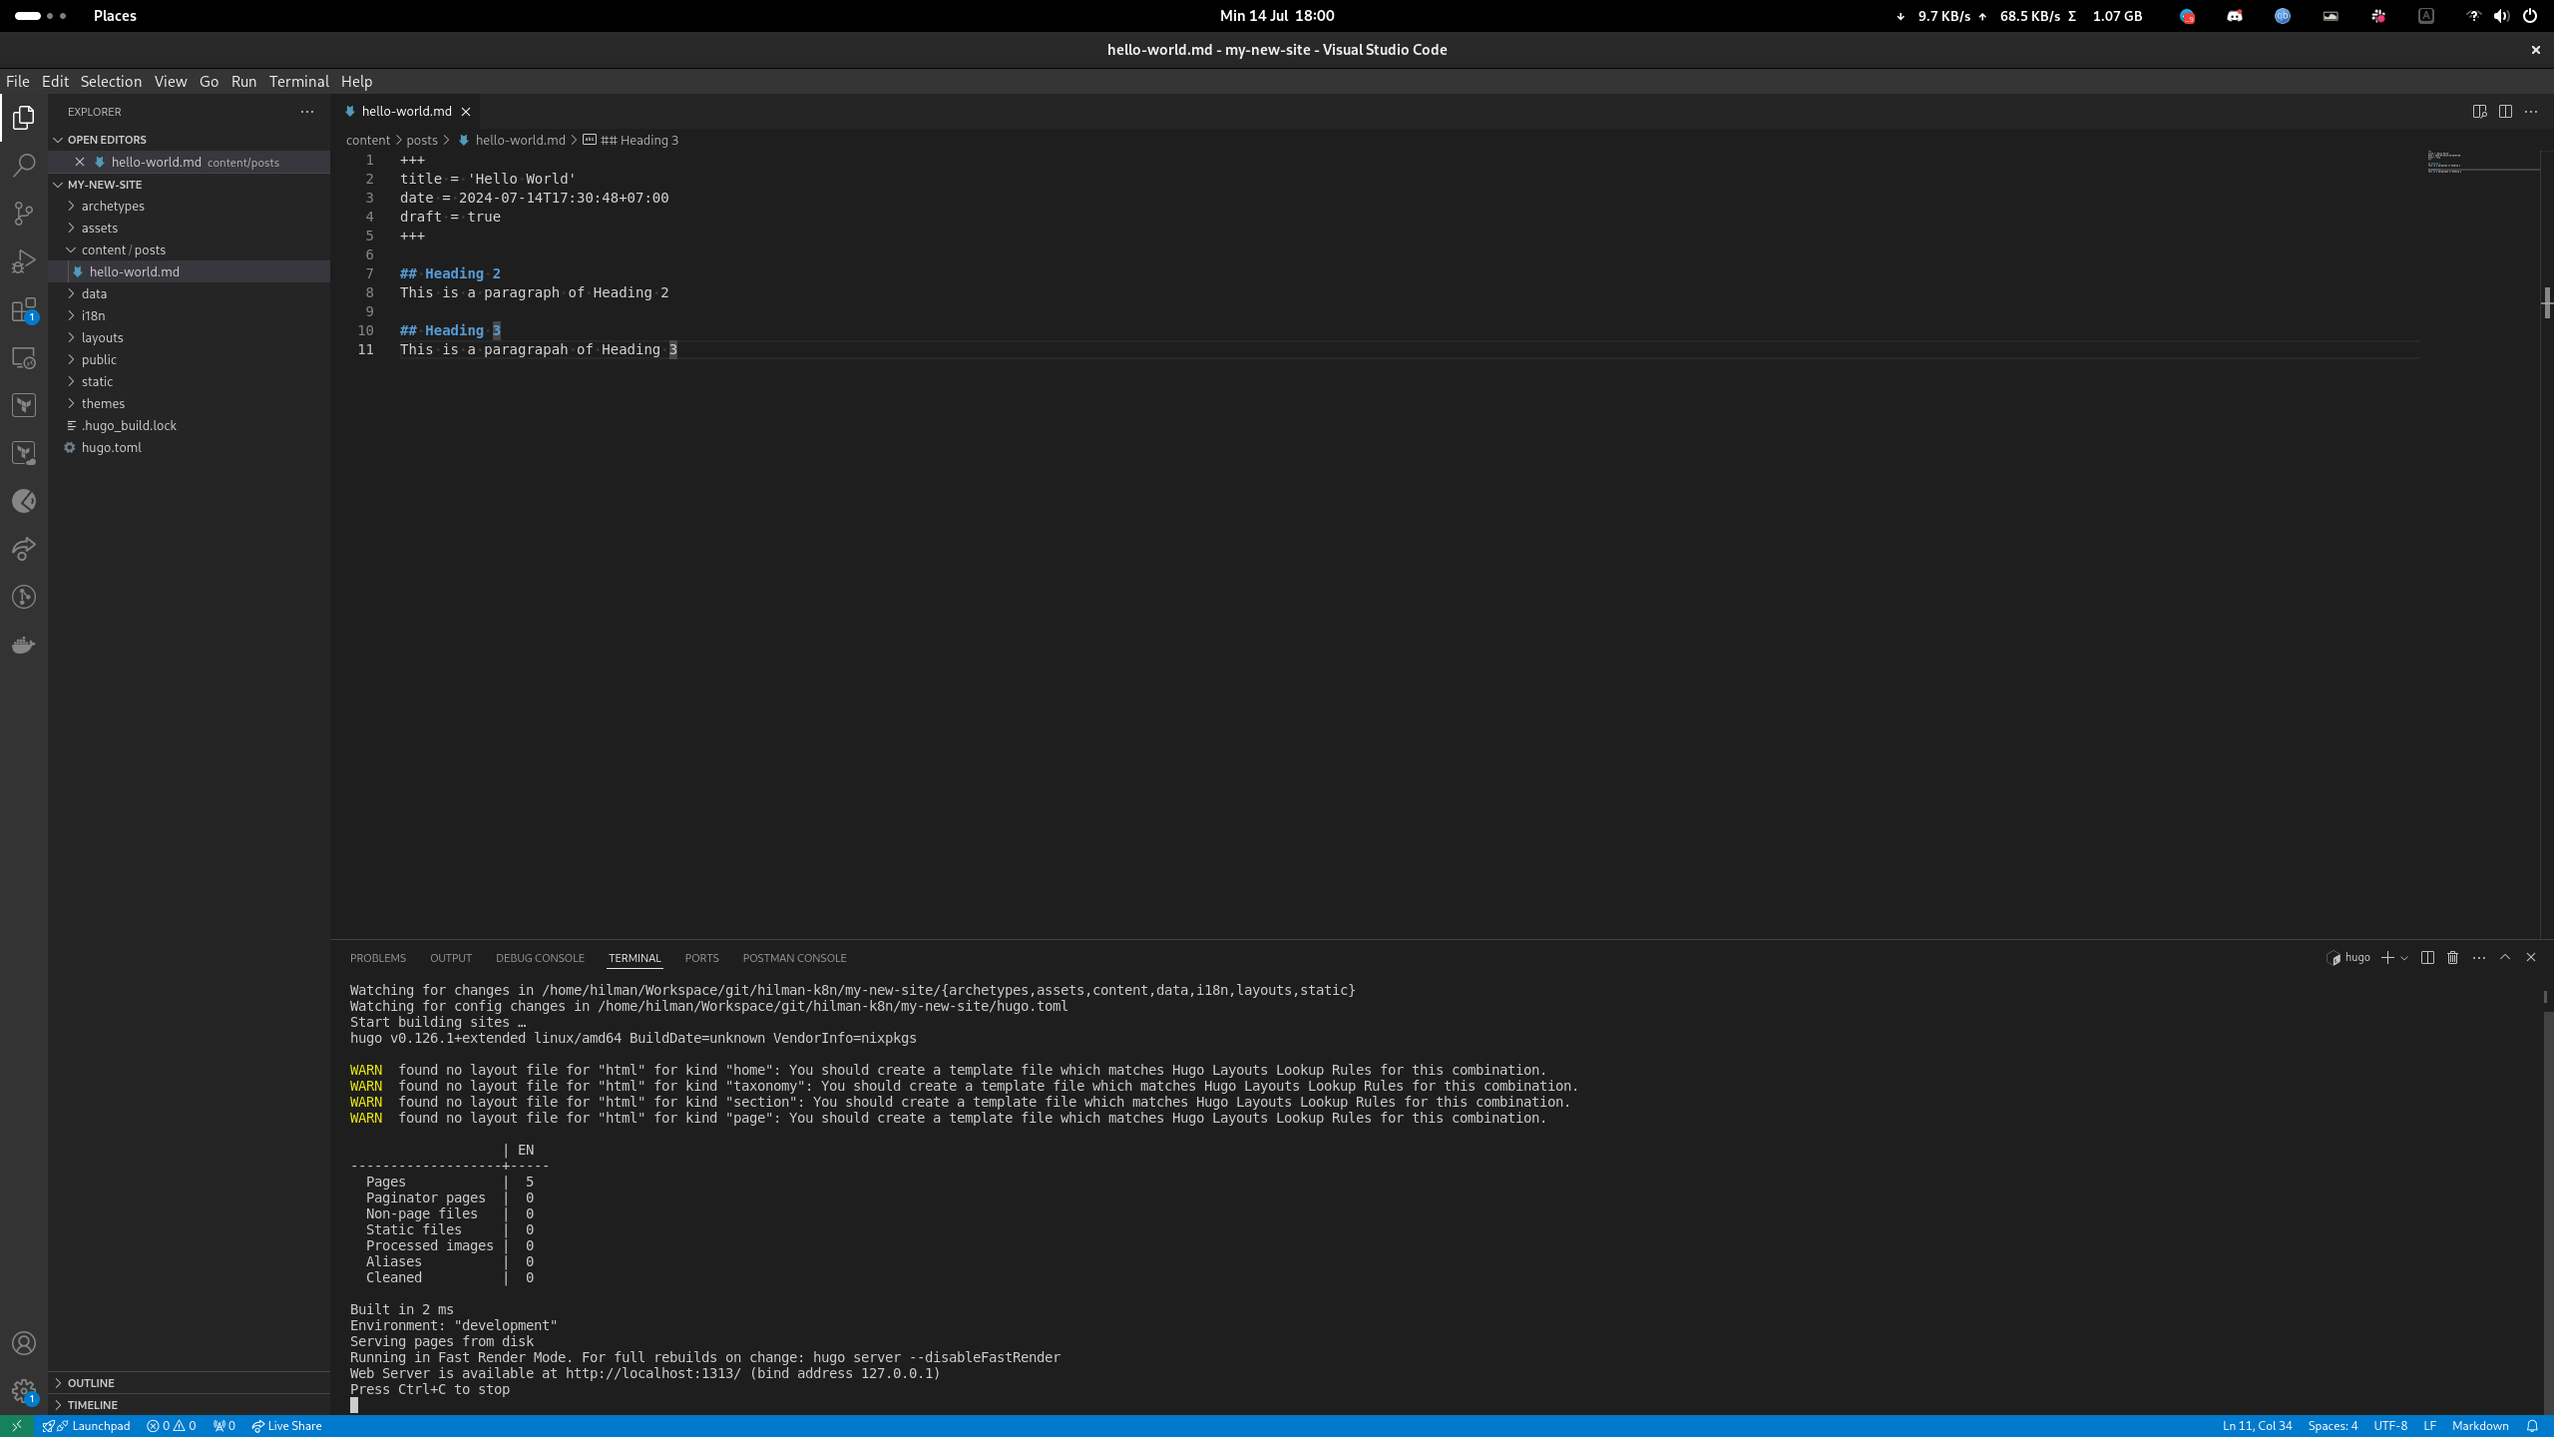Change file encoding UTF-8

pos(2390,1426)
